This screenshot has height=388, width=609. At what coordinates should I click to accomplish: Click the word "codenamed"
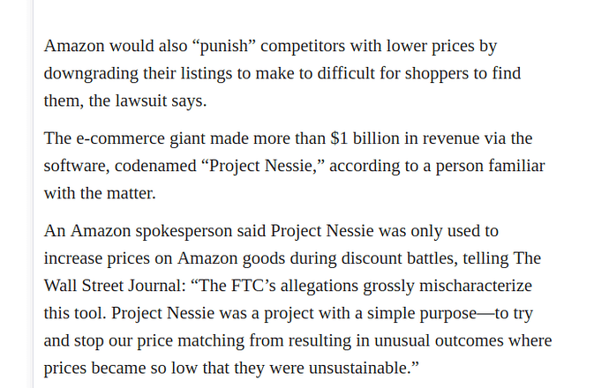pos(155,166)
